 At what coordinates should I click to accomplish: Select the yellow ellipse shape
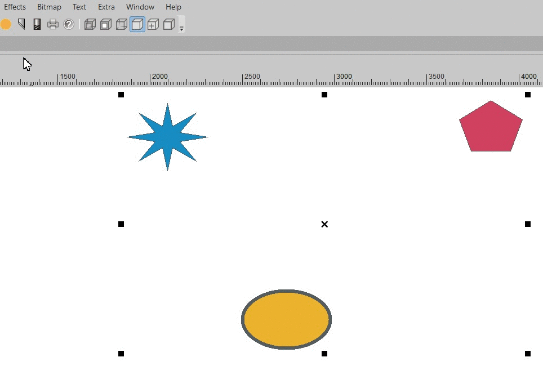[x=286, y=319]
